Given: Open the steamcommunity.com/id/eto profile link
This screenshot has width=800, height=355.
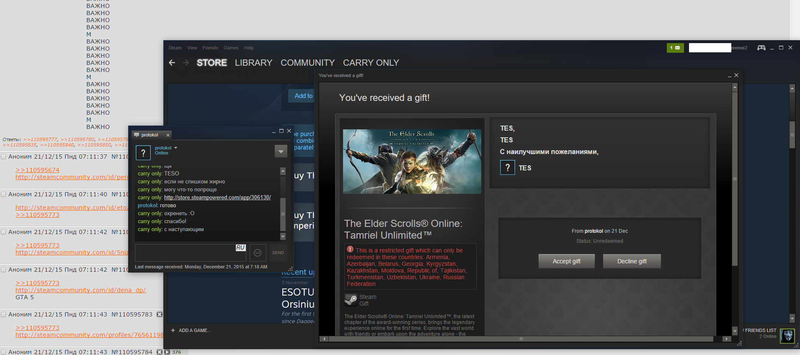Looking at the screenshot, I should point(72,208).
